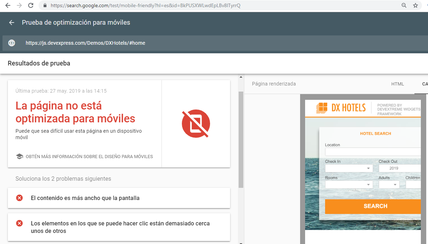Screen dimensions: 428x244
Task: Go back using the header arrow icon
Action: tap(12, 23)
